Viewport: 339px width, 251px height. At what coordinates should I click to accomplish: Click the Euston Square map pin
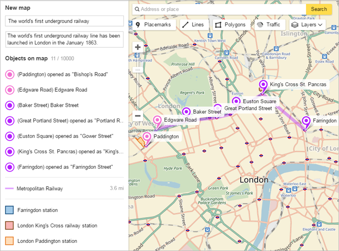point(236,102)
